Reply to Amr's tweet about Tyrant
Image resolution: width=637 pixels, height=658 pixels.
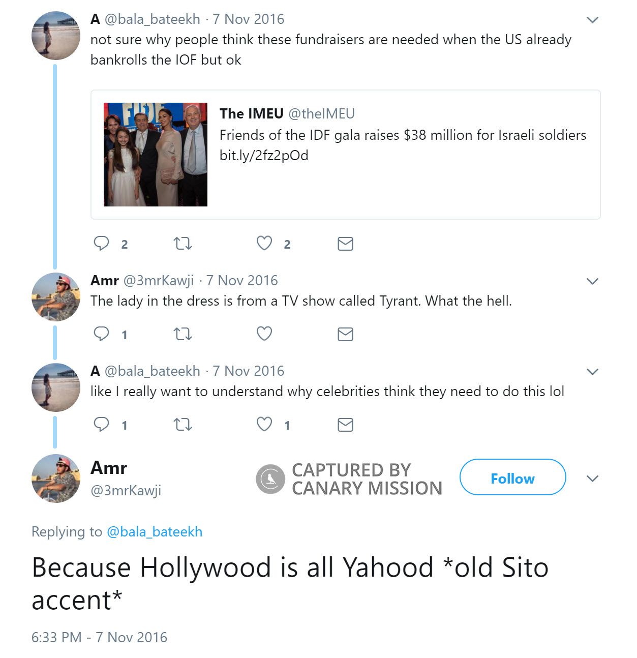coord(102,334)
